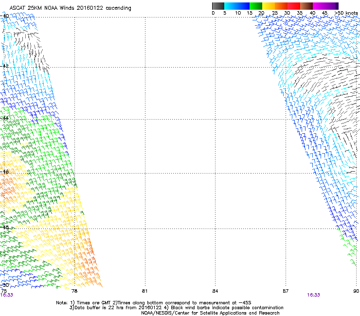Click the brown segment of the color bar

(306, 6)
